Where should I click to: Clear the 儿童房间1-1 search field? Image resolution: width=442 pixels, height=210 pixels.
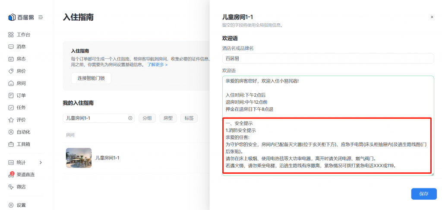[130, 118]
